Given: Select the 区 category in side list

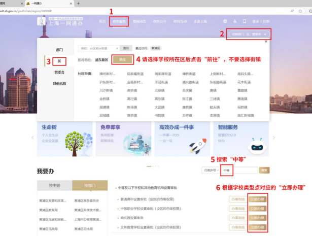Looking at the screenshot, I should point(60,61).
